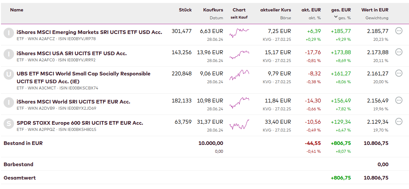Click the round 'U' icon of UBS ETF

coord(9,75)
